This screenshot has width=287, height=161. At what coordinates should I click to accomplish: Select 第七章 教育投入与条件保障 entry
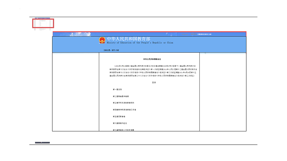[123, 130]
